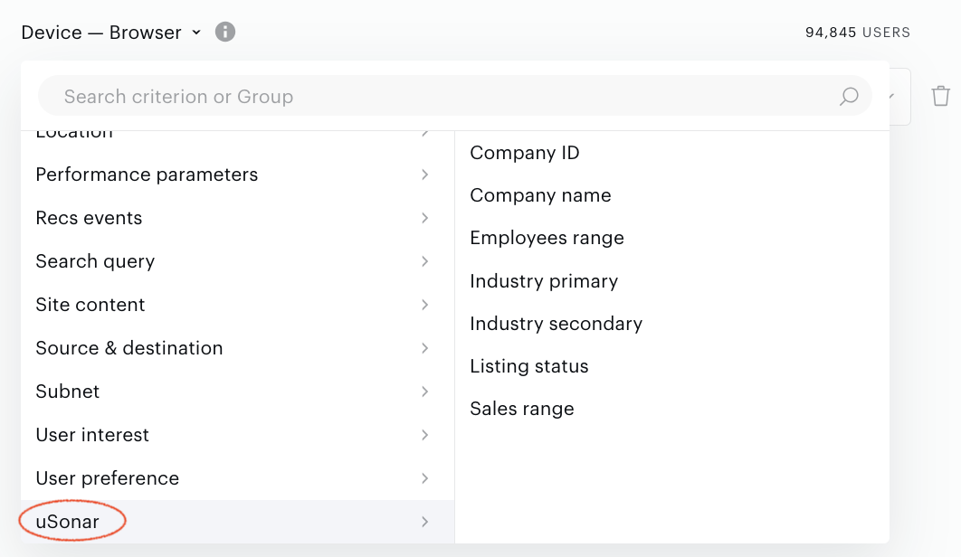Choose Industry secondary criterion
Screen dimensions: 961x557
coord(556,324)
